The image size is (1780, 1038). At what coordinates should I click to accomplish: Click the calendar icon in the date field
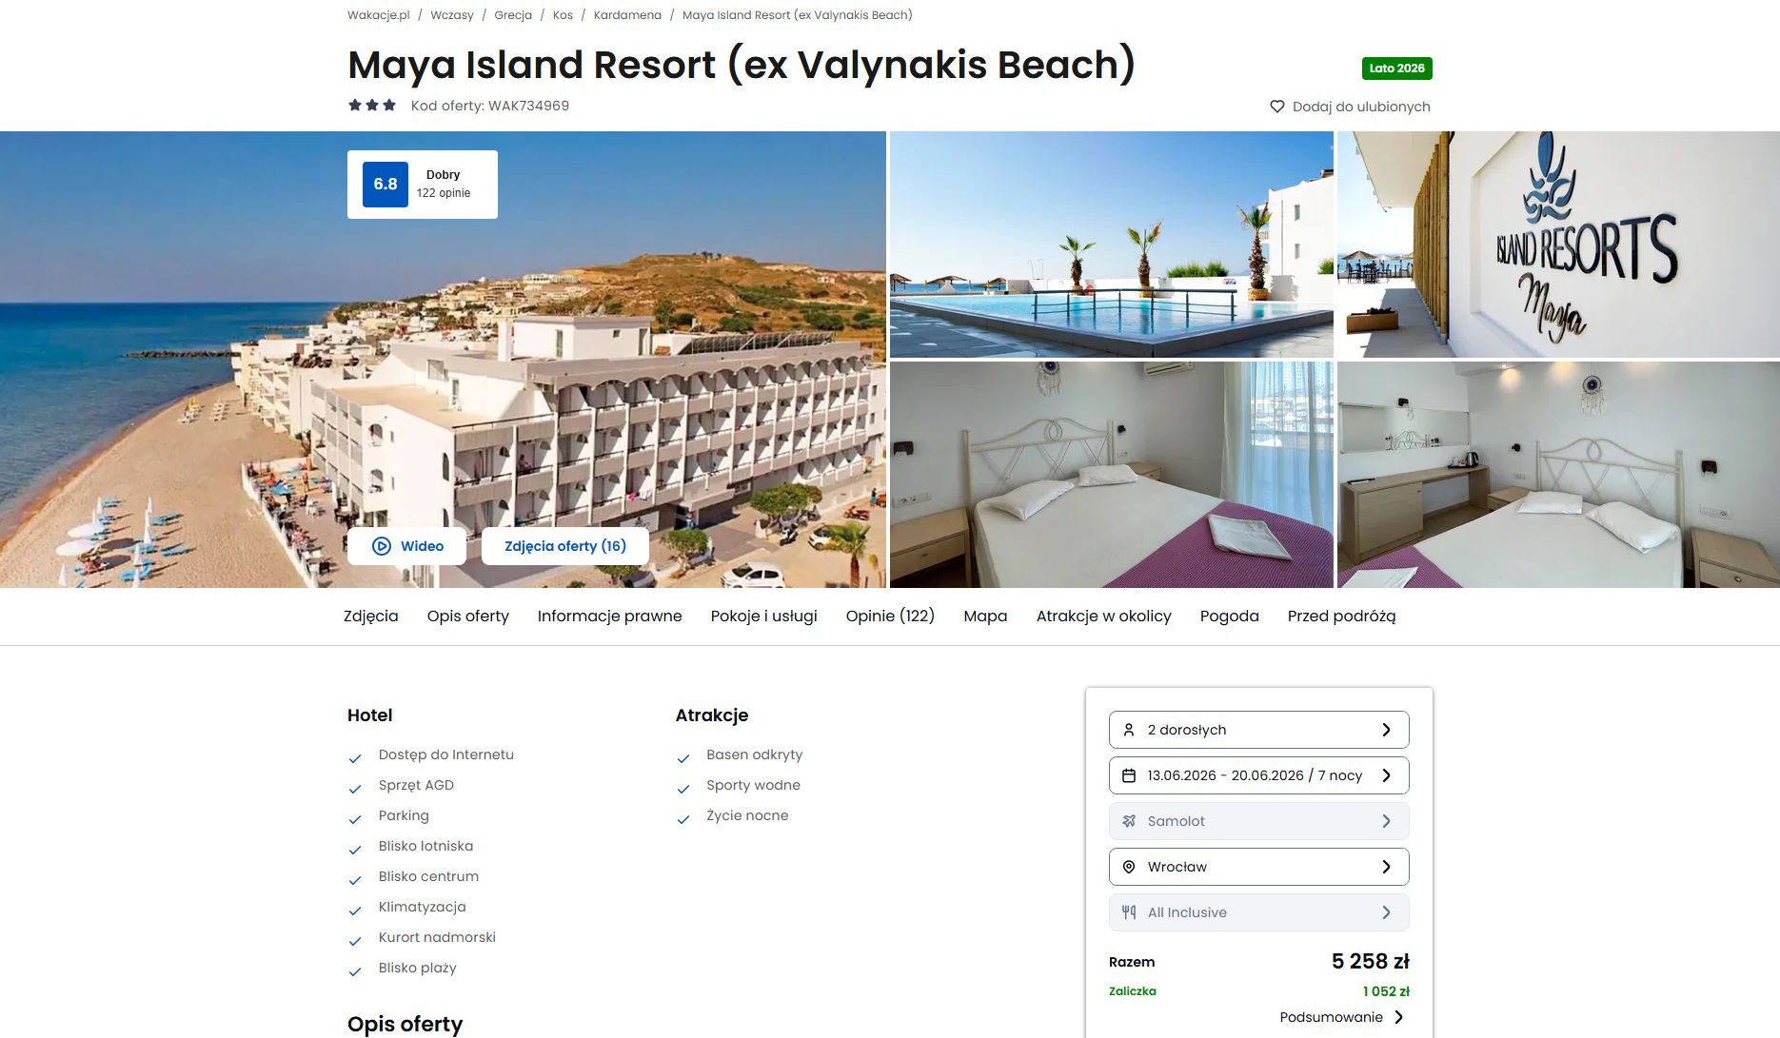tap(1129, 775)
